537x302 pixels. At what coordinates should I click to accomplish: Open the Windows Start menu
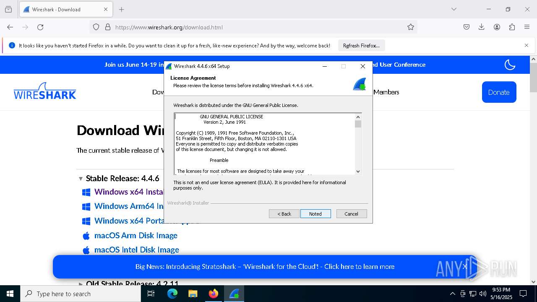(10, 294)
